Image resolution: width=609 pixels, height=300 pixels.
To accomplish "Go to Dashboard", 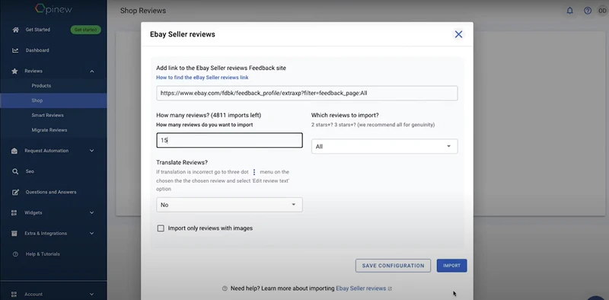I will (37, 50).
